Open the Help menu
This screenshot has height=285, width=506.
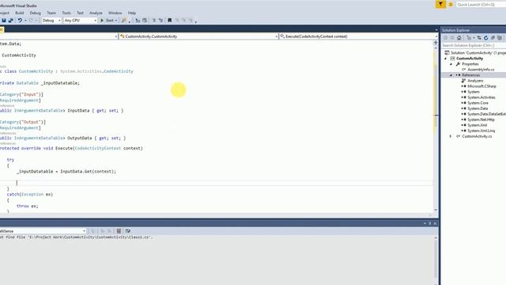pyautogui.click(x=132, y=13)
